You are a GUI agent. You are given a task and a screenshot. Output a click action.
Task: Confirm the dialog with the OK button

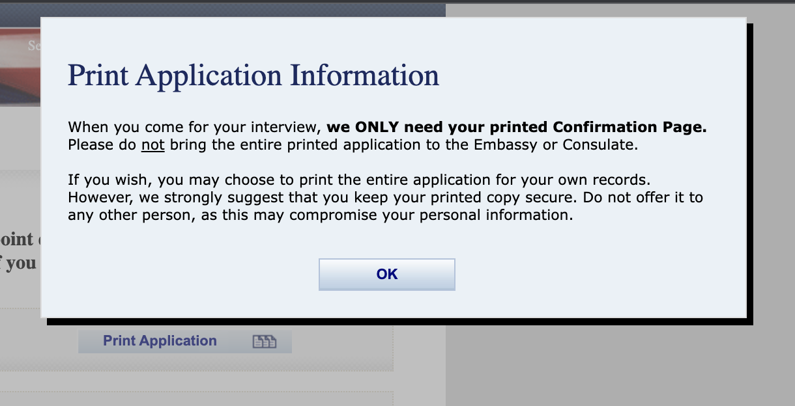tap(386, 275)
